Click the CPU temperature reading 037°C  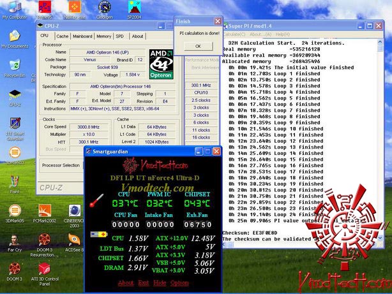tap(125, 203)
